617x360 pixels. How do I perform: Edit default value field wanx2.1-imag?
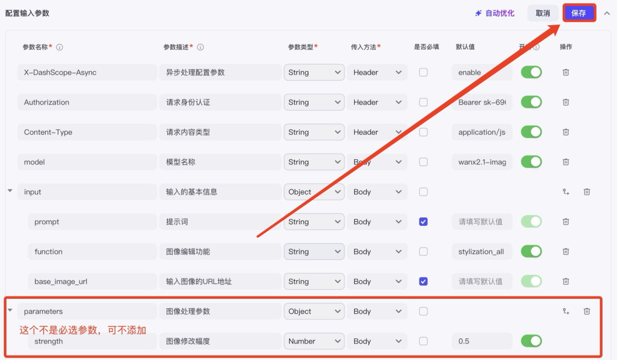(482, 162)
